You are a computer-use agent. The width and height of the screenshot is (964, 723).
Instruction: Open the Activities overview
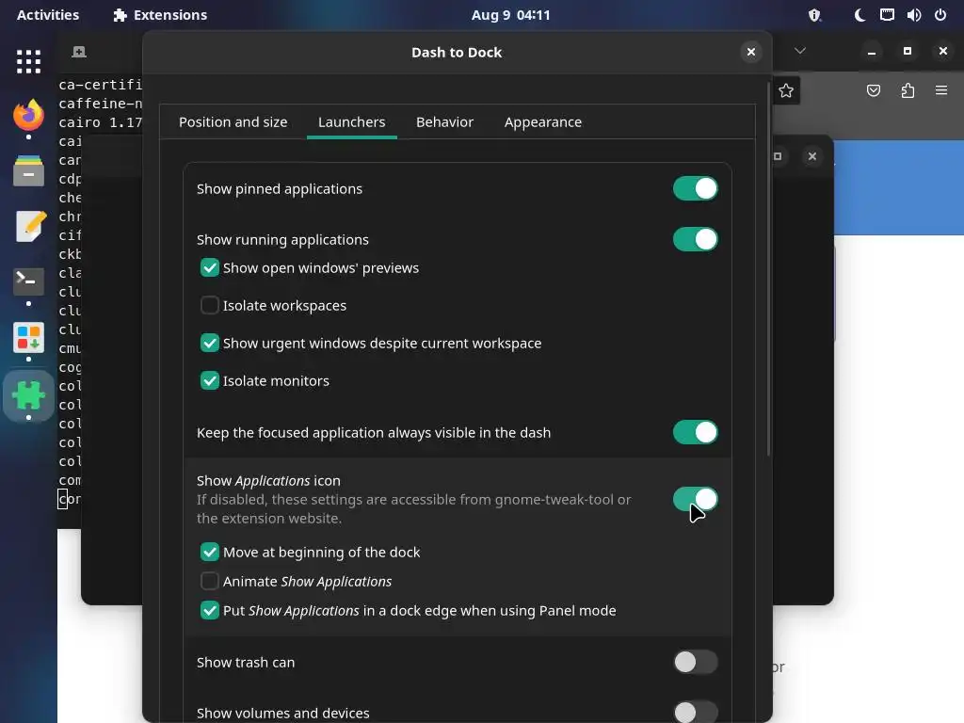[48, 15]
